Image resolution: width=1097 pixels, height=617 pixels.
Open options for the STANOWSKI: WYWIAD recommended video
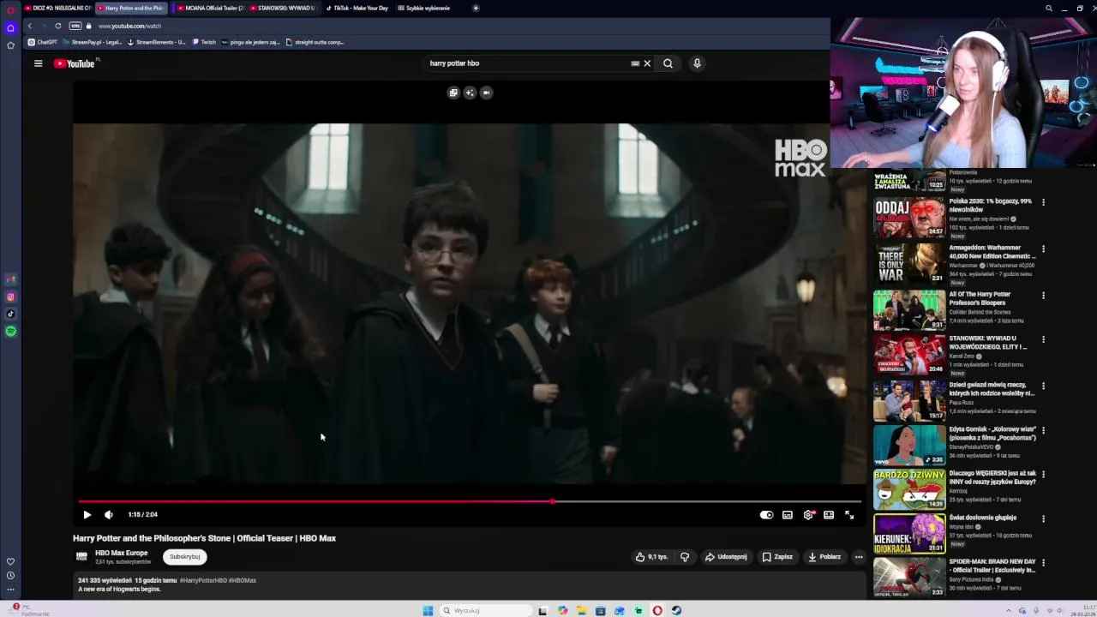(1043, 339)
